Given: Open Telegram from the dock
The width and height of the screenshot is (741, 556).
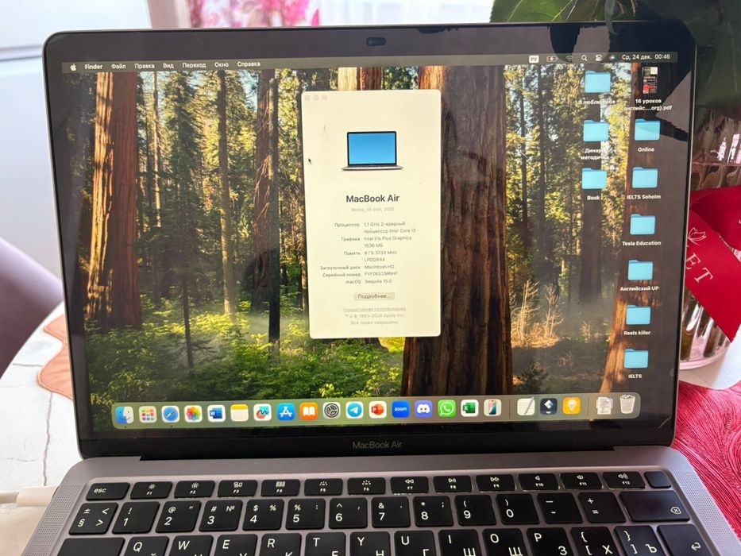Looking at the screenshot, I should 354,411.
